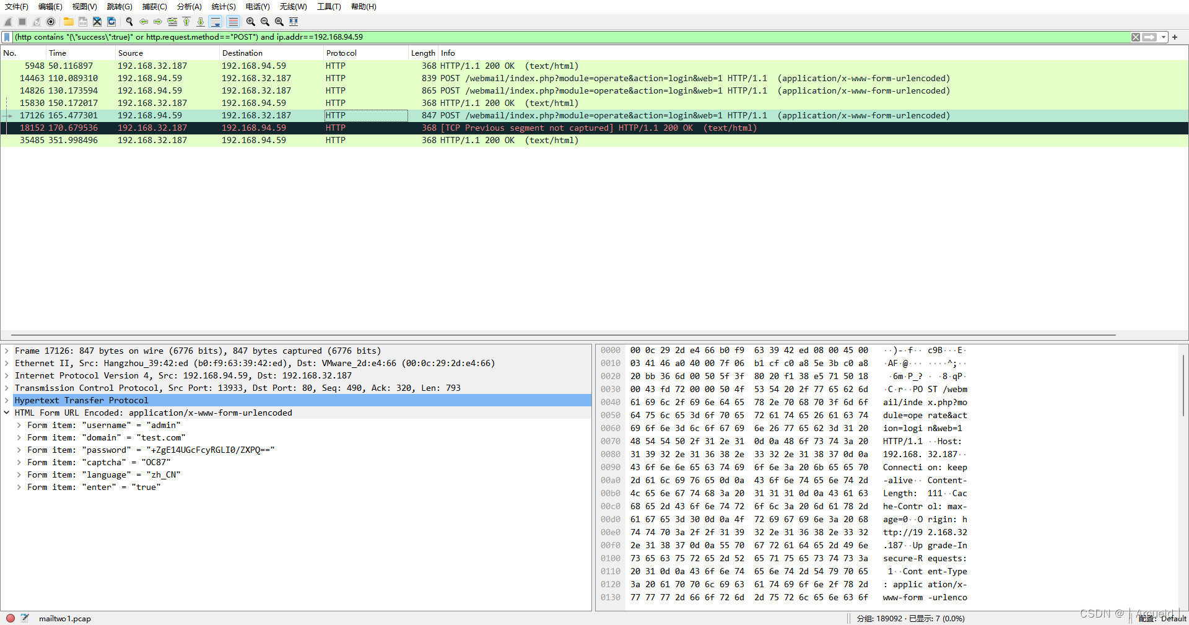
Task: Jump to a specific packet number
Action: point(172,22)
